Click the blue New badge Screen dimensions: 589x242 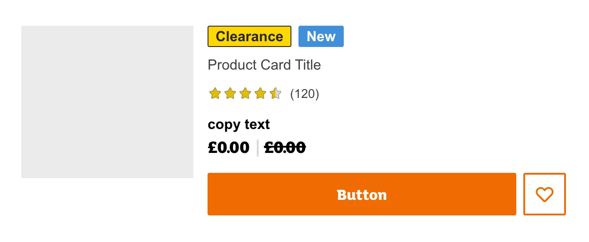click(321, 36)
